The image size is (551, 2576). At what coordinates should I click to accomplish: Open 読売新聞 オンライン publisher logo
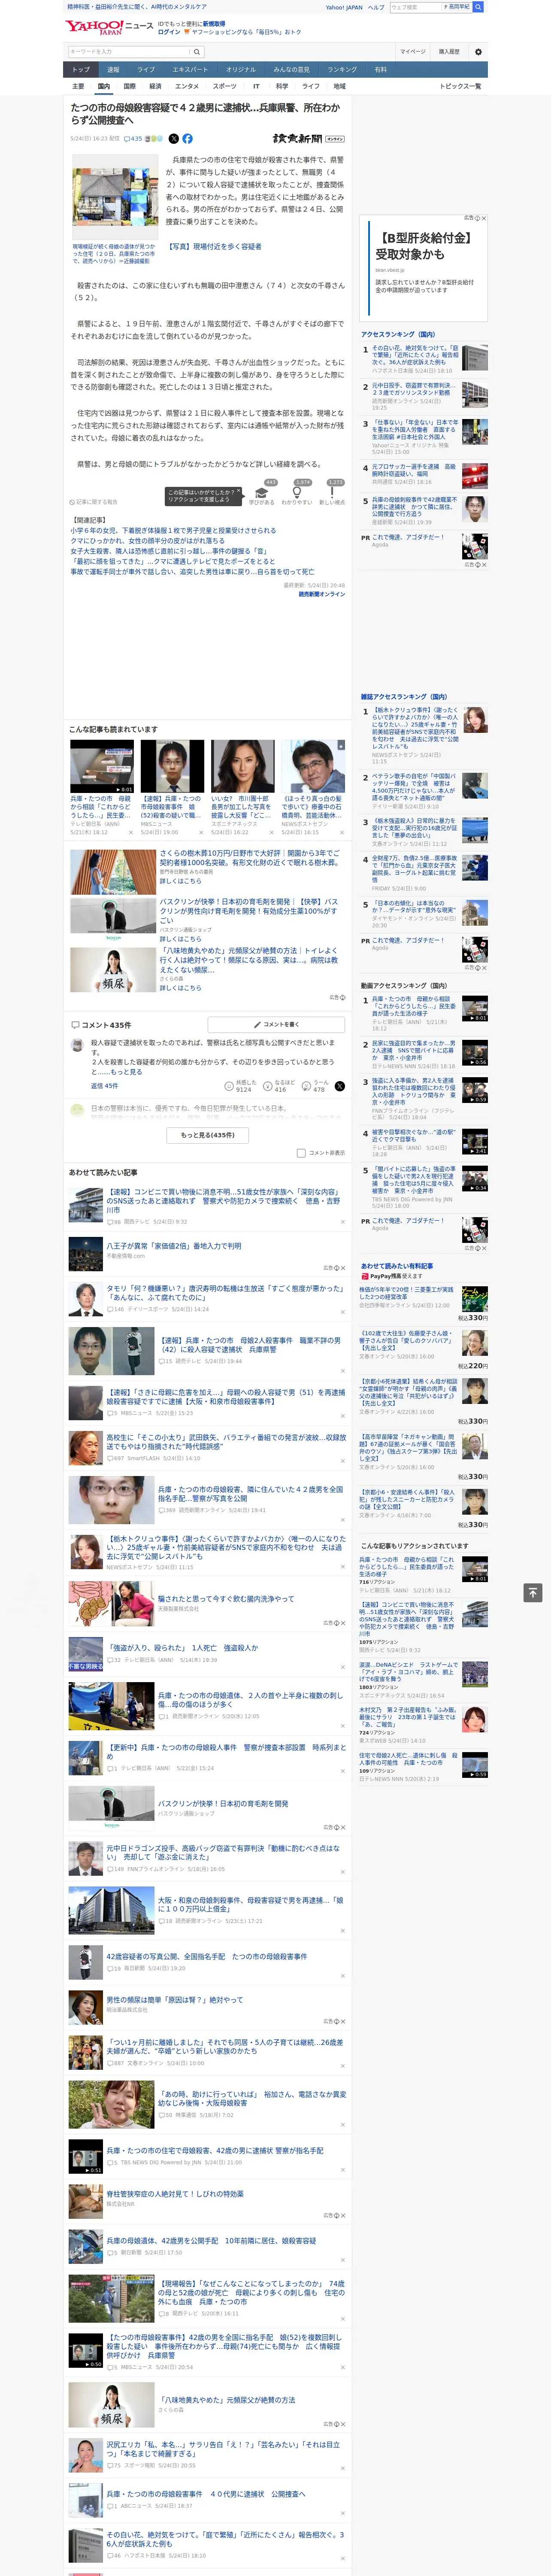tap(308, 139)
